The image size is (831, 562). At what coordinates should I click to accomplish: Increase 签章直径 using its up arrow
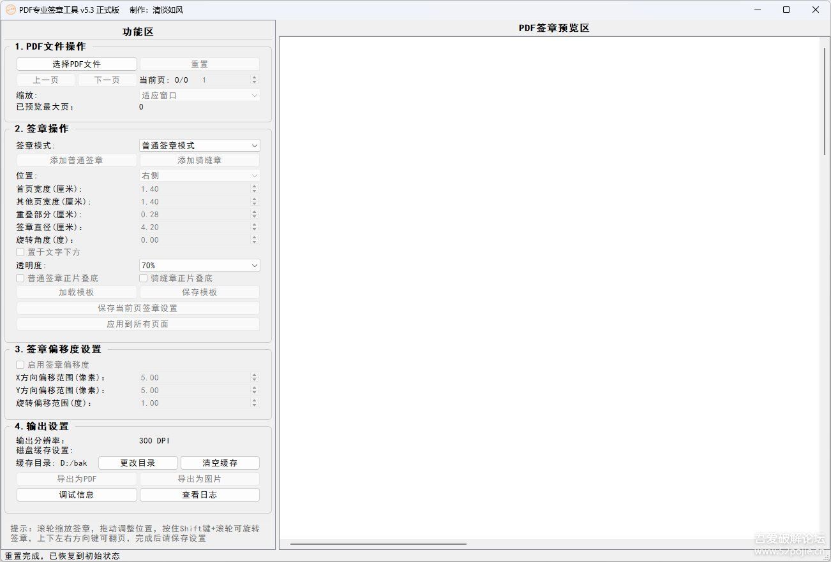[x=255, y=224]
